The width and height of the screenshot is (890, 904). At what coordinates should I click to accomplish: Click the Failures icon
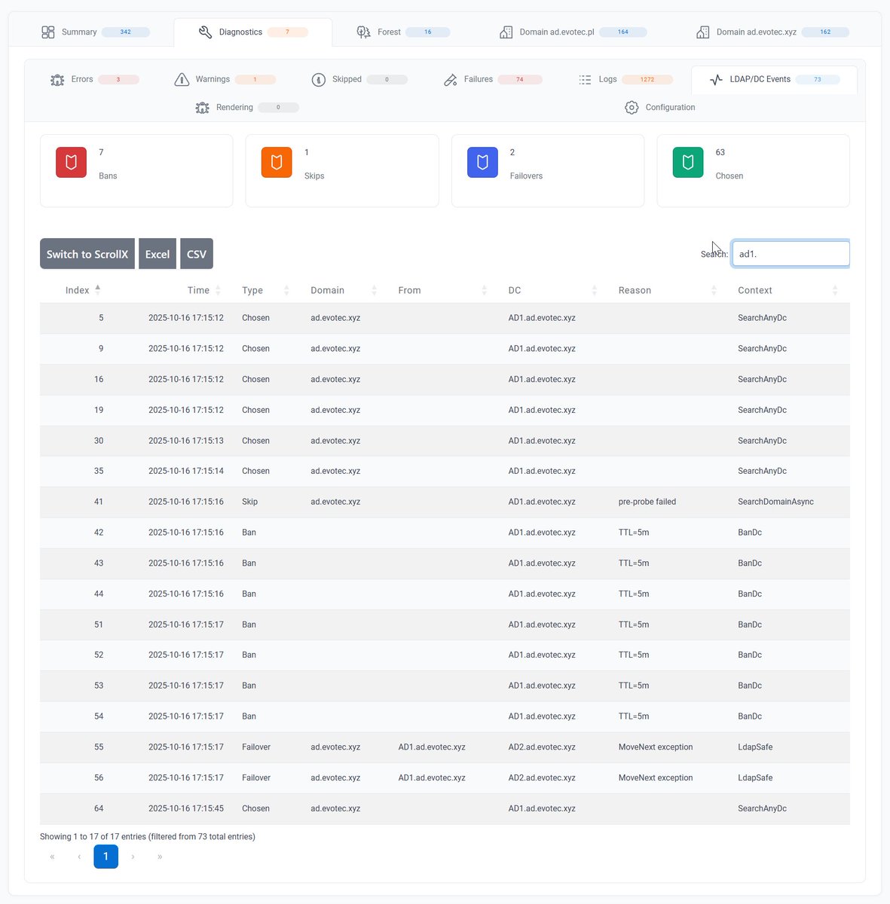(450, 80)
